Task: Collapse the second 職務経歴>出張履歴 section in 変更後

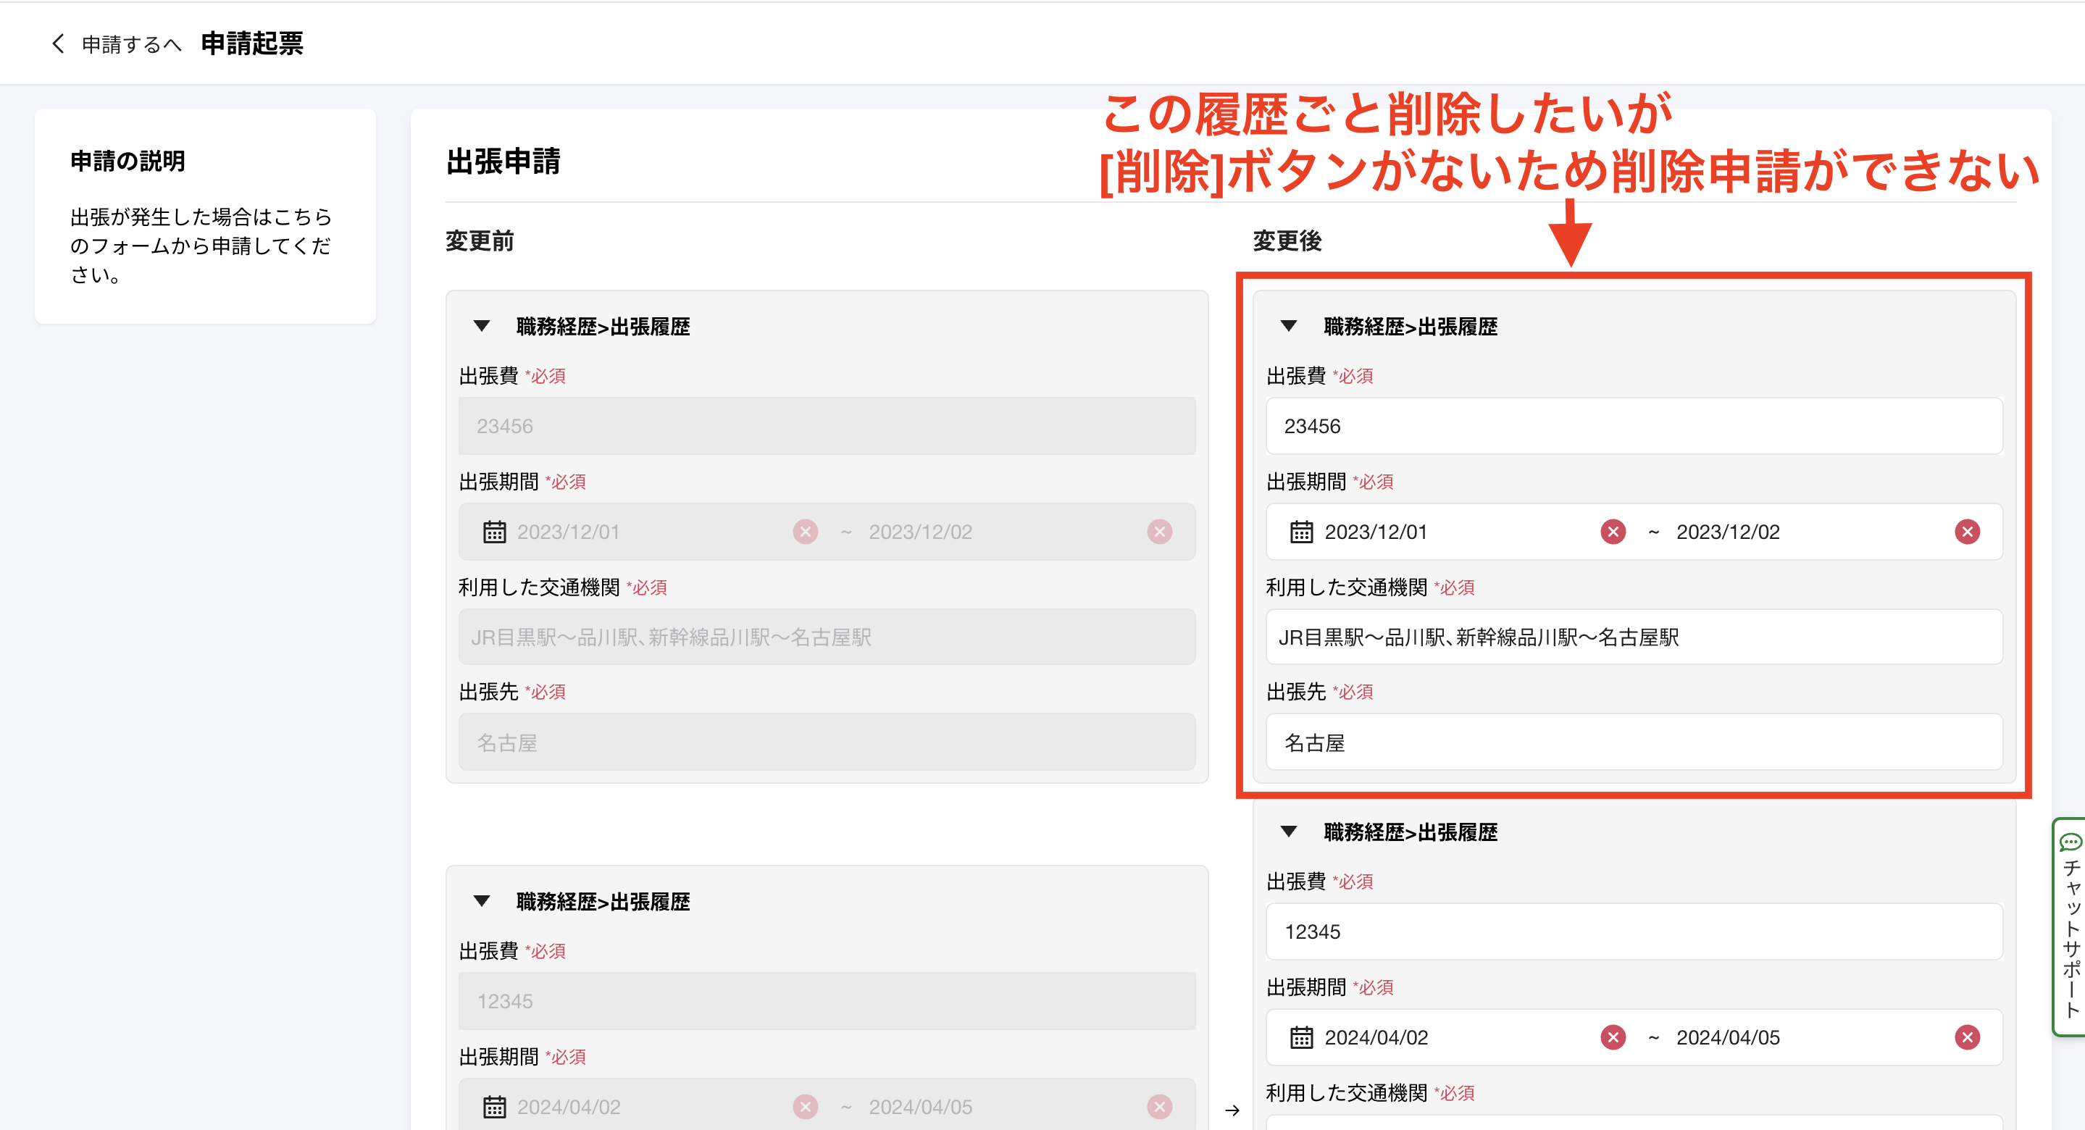Action: pos(1289,832)
